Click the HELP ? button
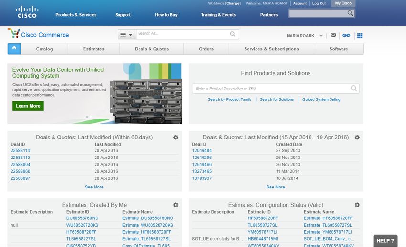The image size is (406, 247). point(385,240)
